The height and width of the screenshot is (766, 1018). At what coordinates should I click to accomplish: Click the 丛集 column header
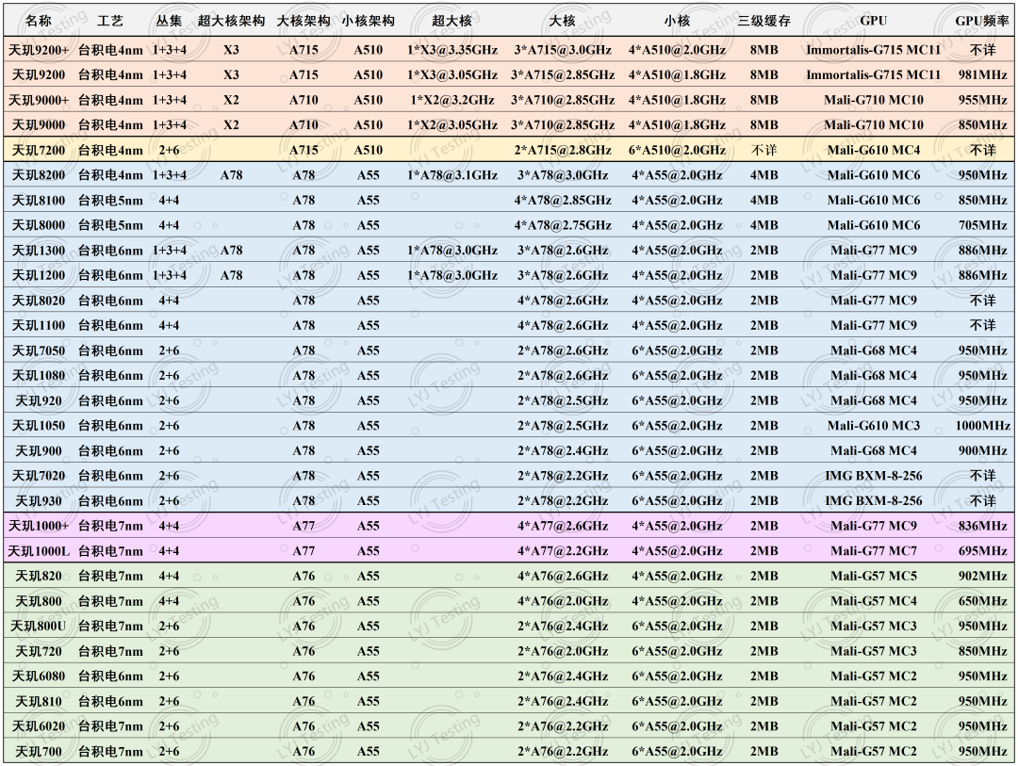tap(169, 21)
